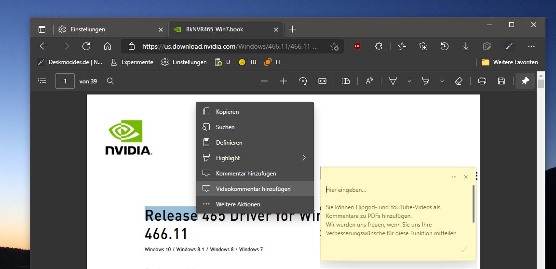The image size is (556, 269).
Task: Confirm the comment with the checkmark
Action: [463, 250]
